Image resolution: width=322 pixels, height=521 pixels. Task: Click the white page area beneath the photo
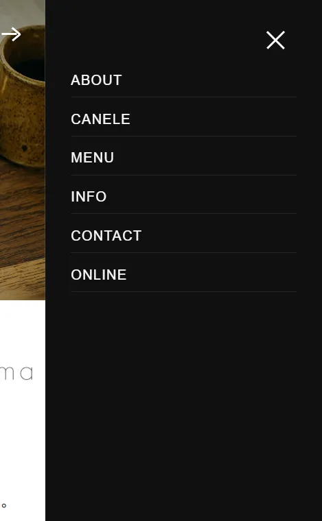tap(22, 432)
